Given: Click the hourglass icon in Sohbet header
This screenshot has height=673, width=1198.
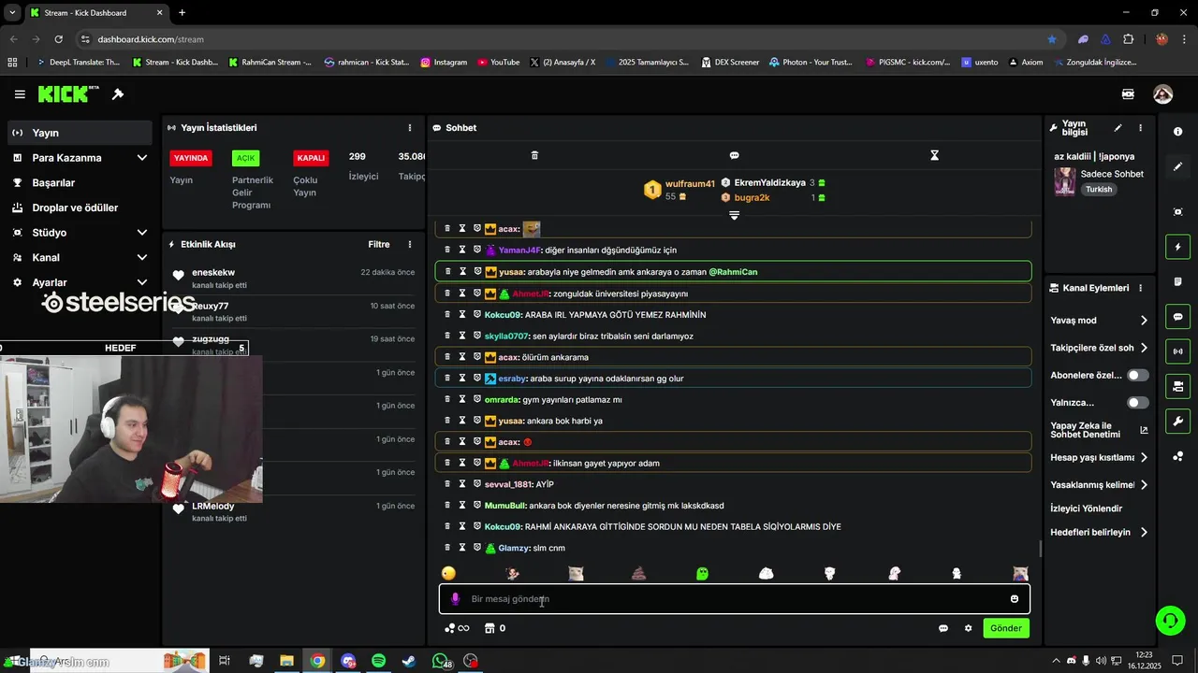Looking at the screenshot, I should tap(934, 155).
